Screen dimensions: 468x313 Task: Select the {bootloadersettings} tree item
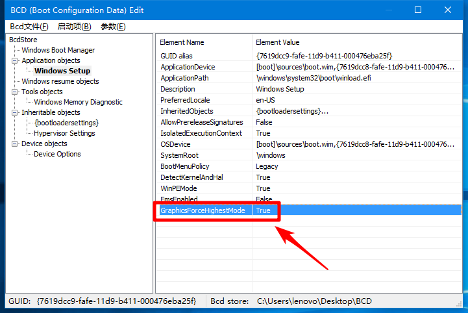point(66,123)
